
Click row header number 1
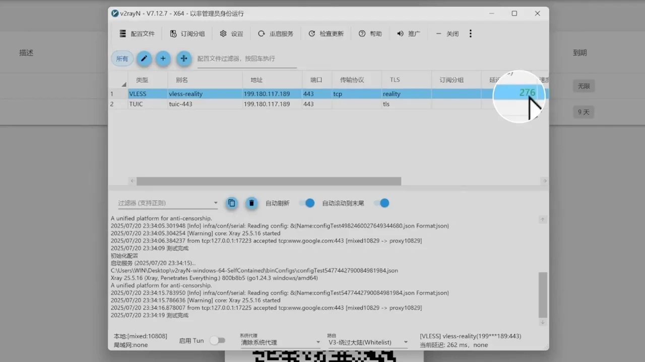[x=118, y=94]
